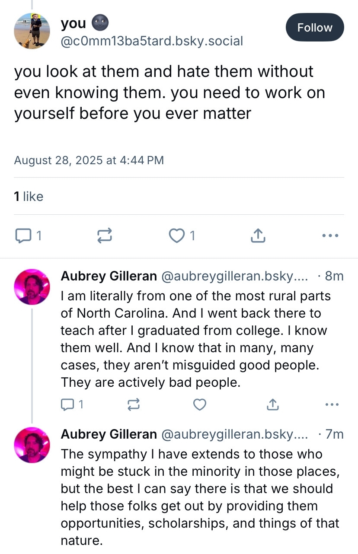The height and width of the screenshot is (554, 358).
Task: Tap Aubrey Gilleran name in 7m reply
Action: tap(109, 434)
